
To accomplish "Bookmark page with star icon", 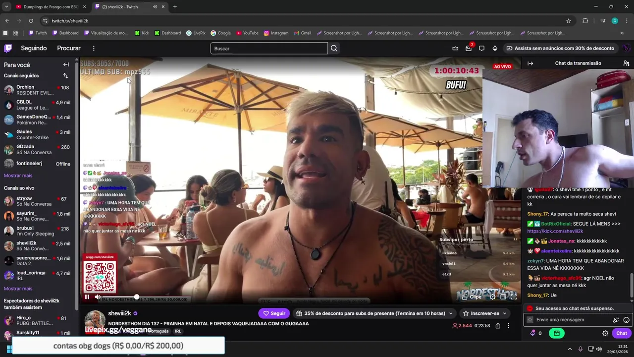I will (x=569, y=21).
